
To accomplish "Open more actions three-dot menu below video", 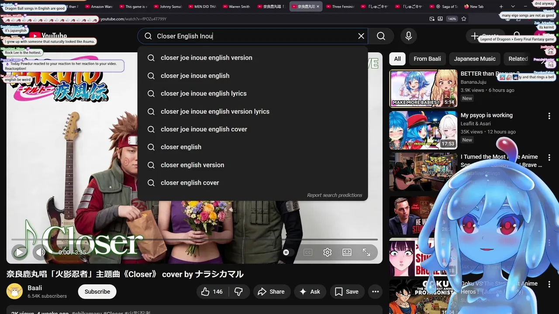I will (x=375, y=292).
